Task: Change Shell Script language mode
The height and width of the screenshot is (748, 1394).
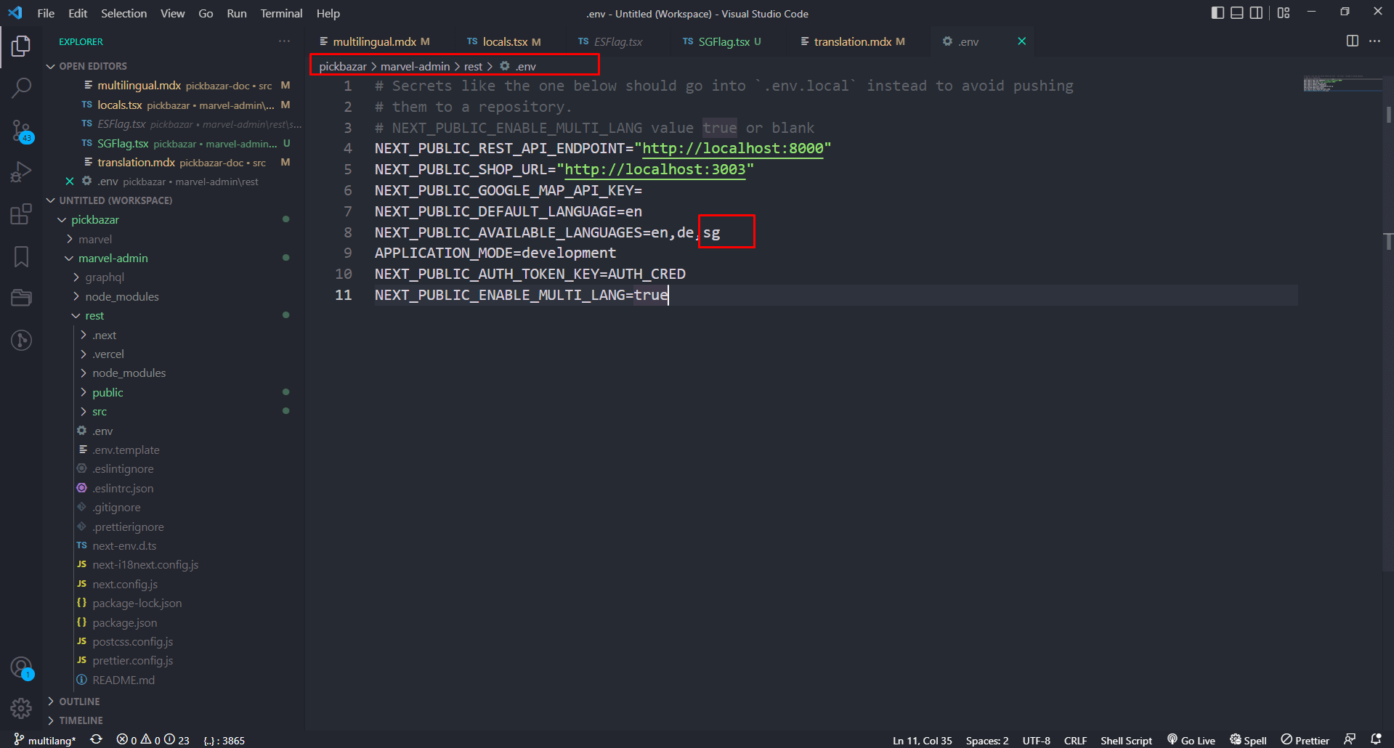Action: pos(1126,740)
